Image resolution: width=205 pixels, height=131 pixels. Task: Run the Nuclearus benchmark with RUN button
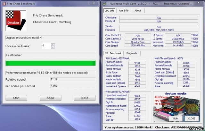coord(176,118)
